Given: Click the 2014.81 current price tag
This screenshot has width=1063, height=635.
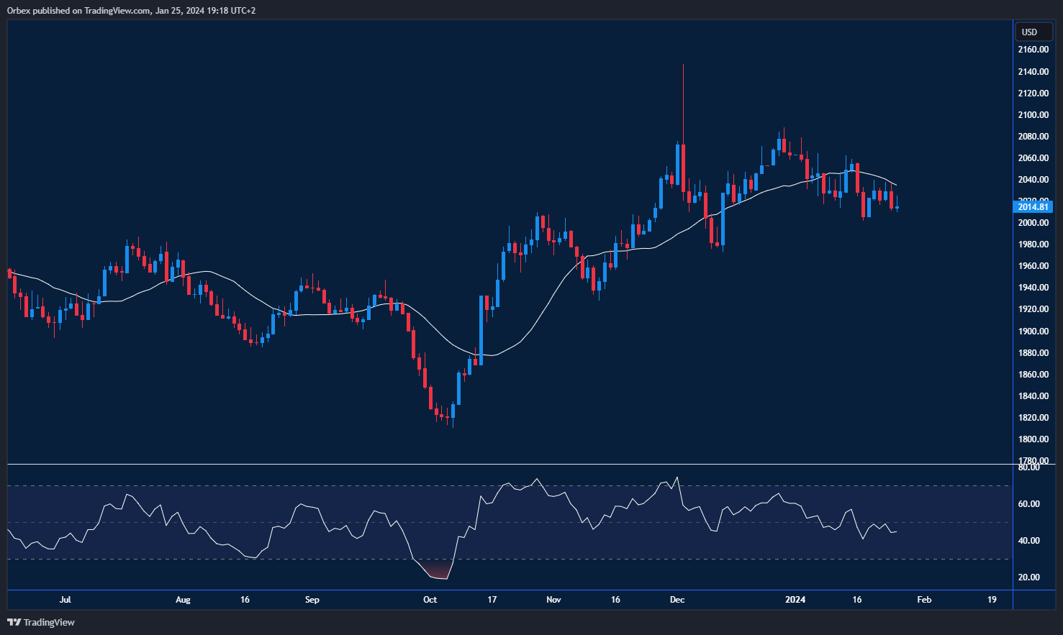Looking at the screenshot, I should [1032, 207].
